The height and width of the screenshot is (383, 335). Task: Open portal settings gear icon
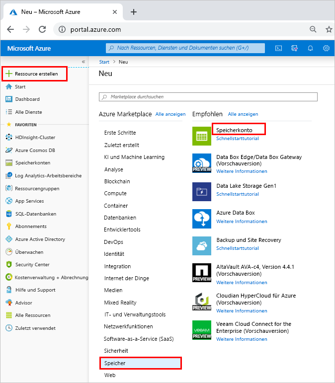326,48
